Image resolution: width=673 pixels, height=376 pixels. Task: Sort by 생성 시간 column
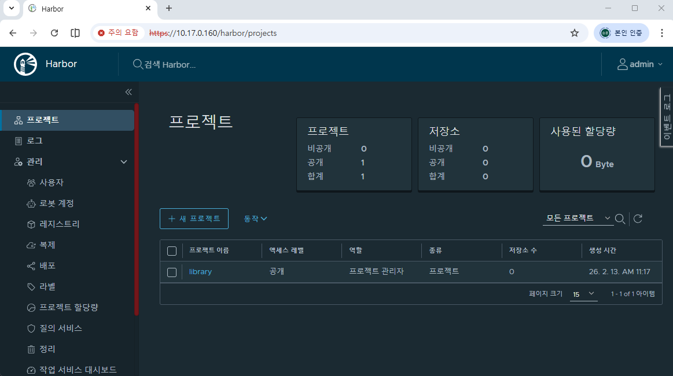click(x=602, y=250)
